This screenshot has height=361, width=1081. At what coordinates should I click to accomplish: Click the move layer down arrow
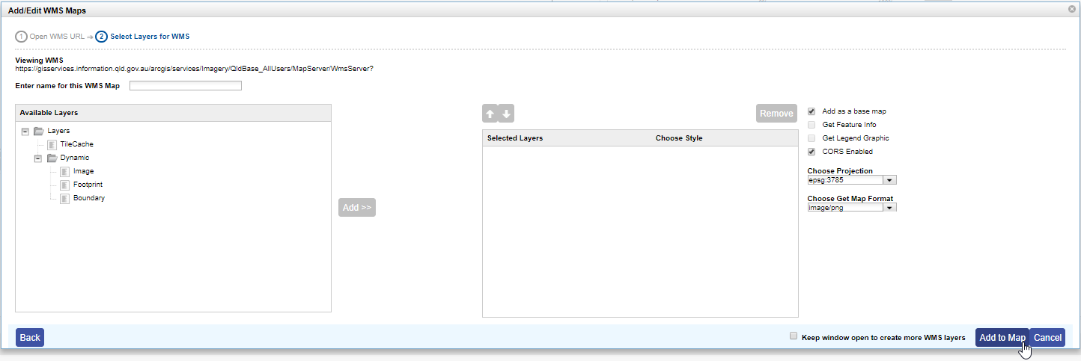click(506, 114)
